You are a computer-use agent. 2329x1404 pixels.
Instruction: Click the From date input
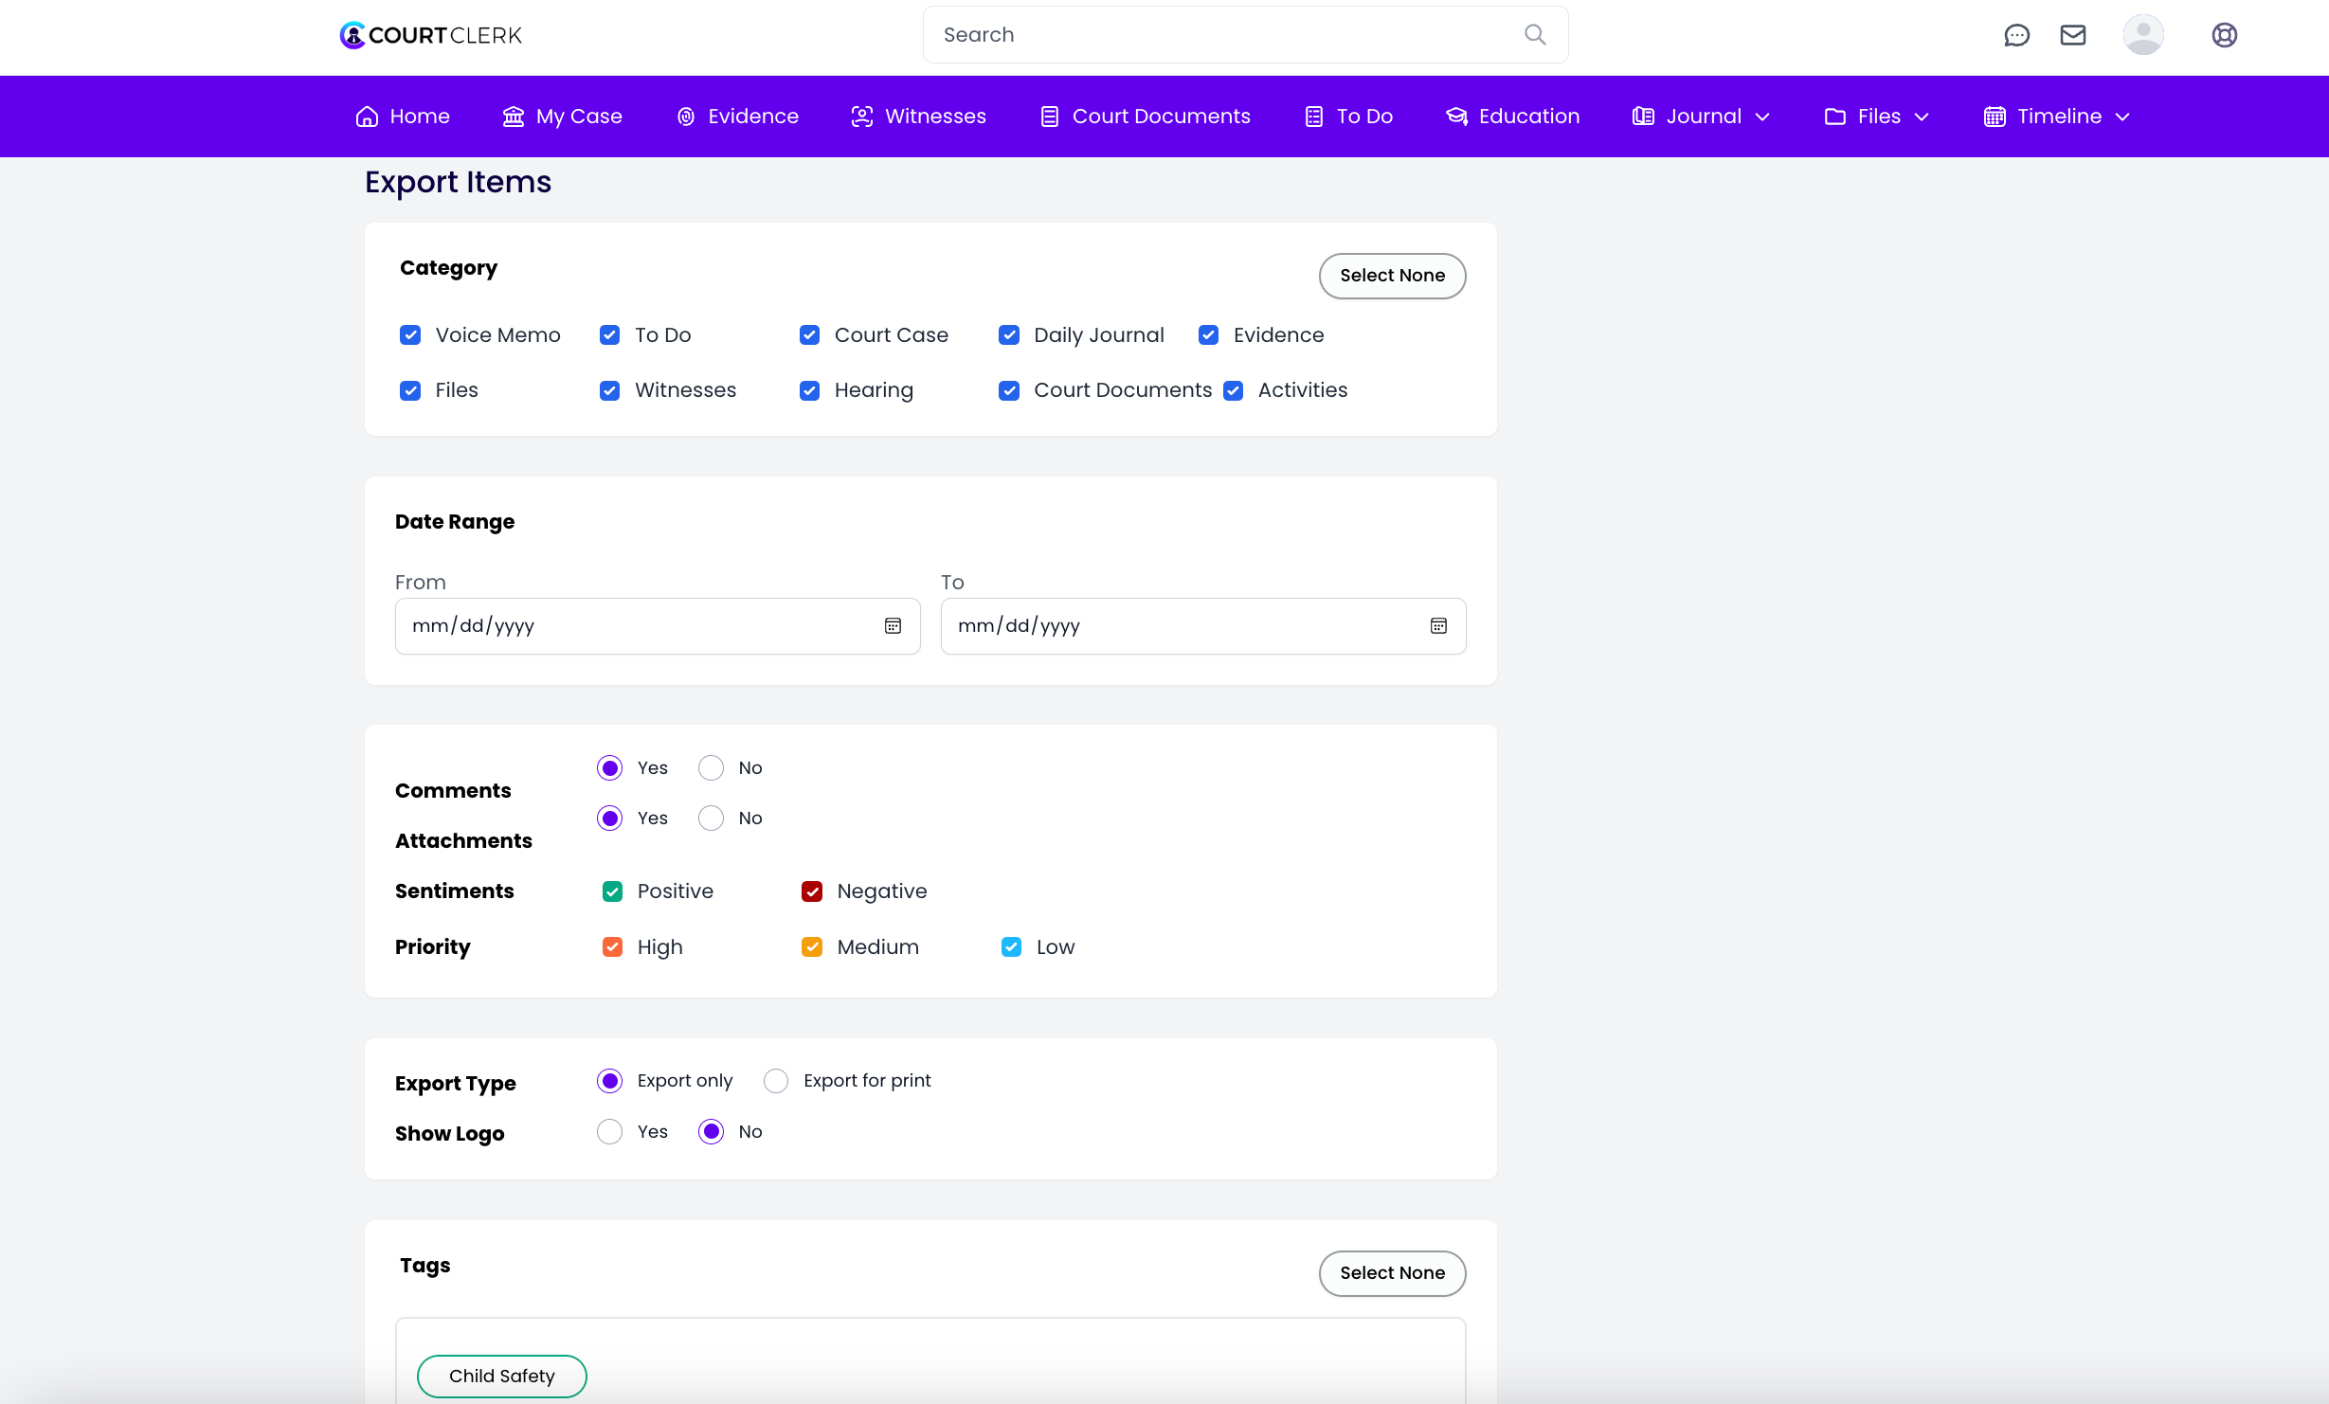[658, 626]
